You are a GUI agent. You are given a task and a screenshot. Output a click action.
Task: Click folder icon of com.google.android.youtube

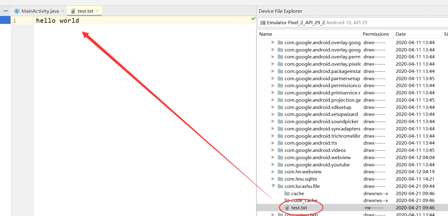[x=280, y=165]
